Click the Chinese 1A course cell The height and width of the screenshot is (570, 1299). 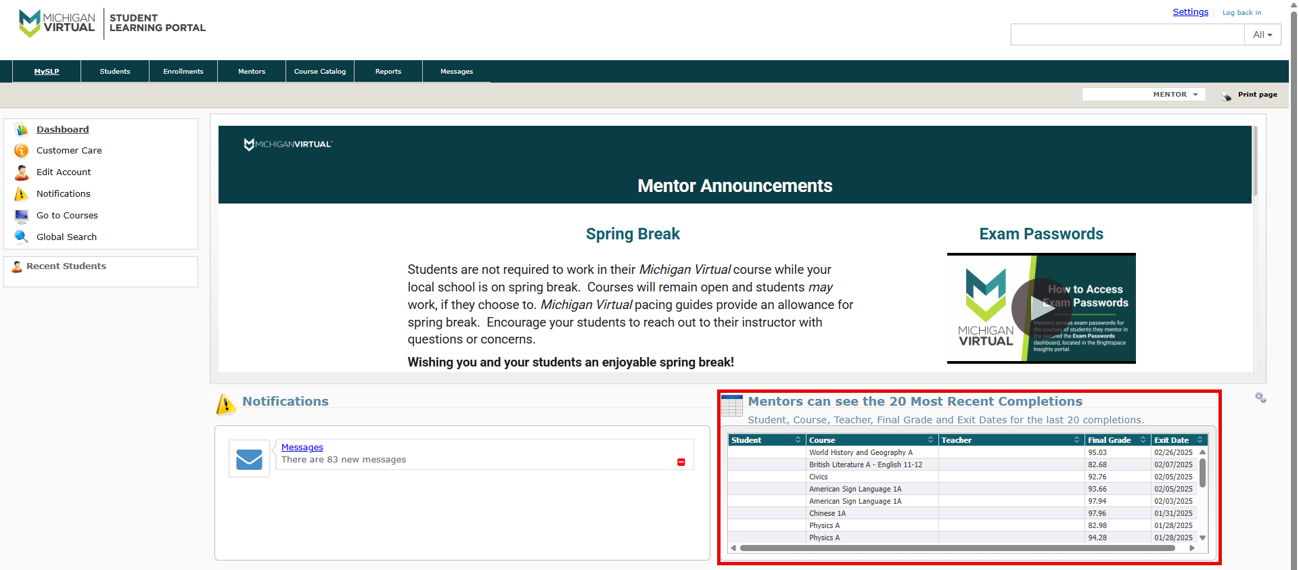(x=872, y=513)
